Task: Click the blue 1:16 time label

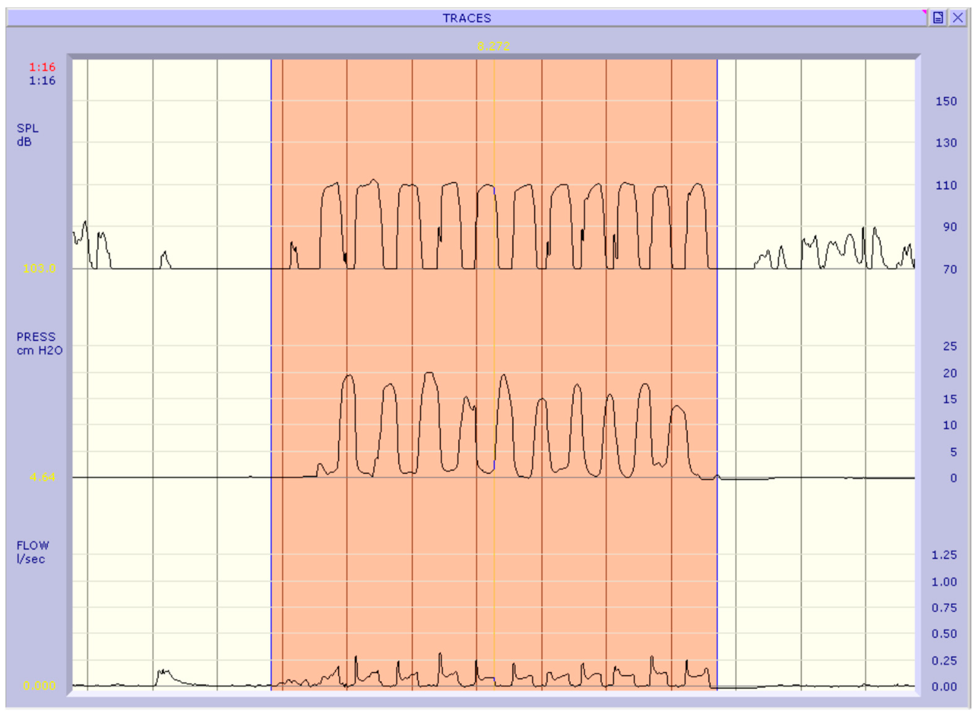Action: 42,81
